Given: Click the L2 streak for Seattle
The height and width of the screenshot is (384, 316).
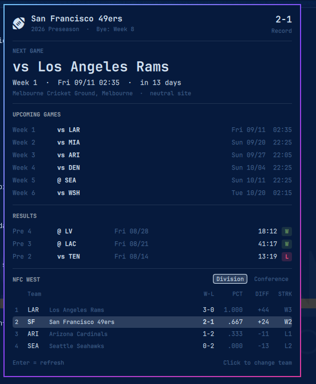Looking at the screenshot, I should [x=288, y=346].
